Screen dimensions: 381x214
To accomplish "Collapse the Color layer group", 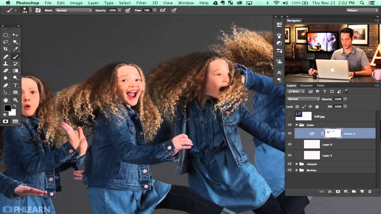I will [x=297, y=125].
